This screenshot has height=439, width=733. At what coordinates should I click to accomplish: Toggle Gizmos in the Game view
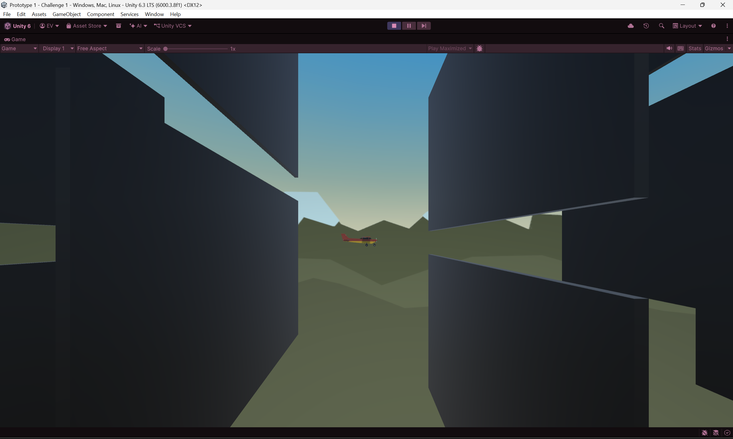[714, 49]
